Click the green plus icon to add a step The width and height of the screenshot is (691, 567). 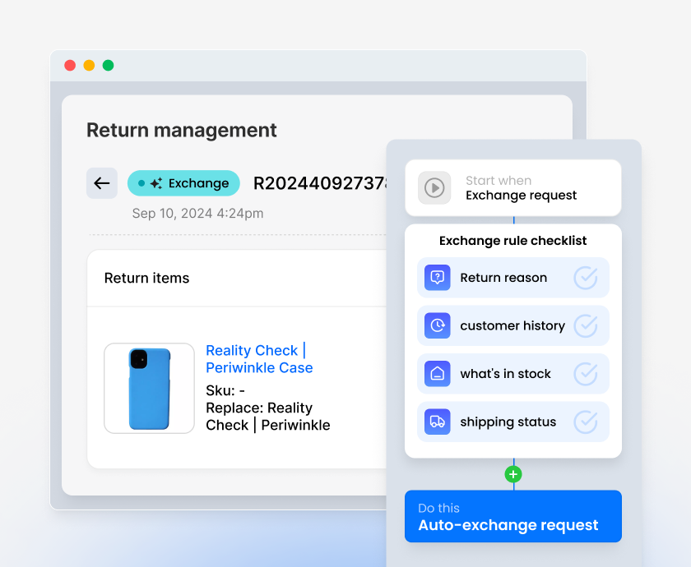tap(512, 474)
